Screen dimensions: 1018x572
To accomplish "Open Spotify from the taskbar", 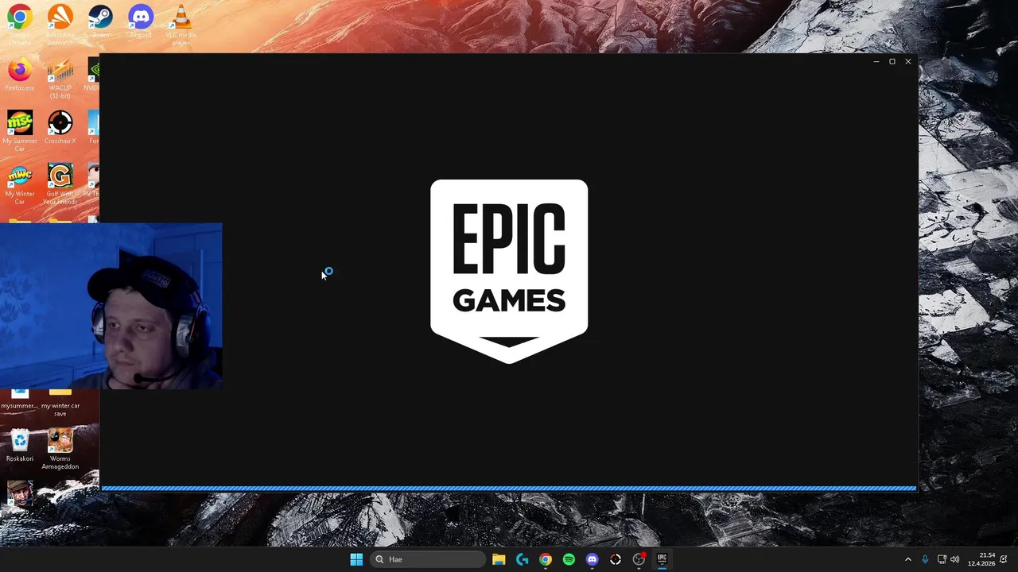I will (569, 559).
